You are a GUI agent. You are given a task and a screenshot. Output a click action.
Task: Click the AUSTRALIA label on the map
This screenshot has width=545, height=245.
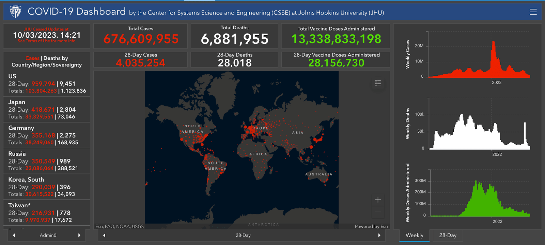click(x=318, y=174)
